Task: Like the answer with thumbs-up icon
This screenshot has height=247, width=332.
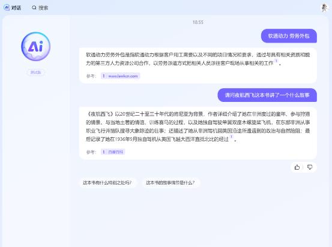Action: pyautogui.click(x=297, y=167)
